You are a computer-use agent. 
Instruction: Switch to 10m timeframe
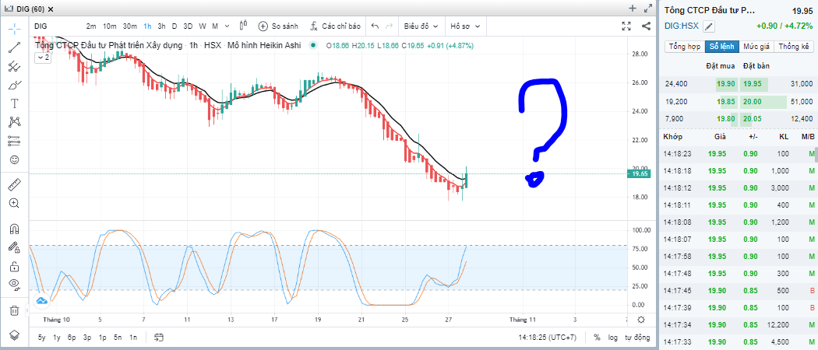110,26
